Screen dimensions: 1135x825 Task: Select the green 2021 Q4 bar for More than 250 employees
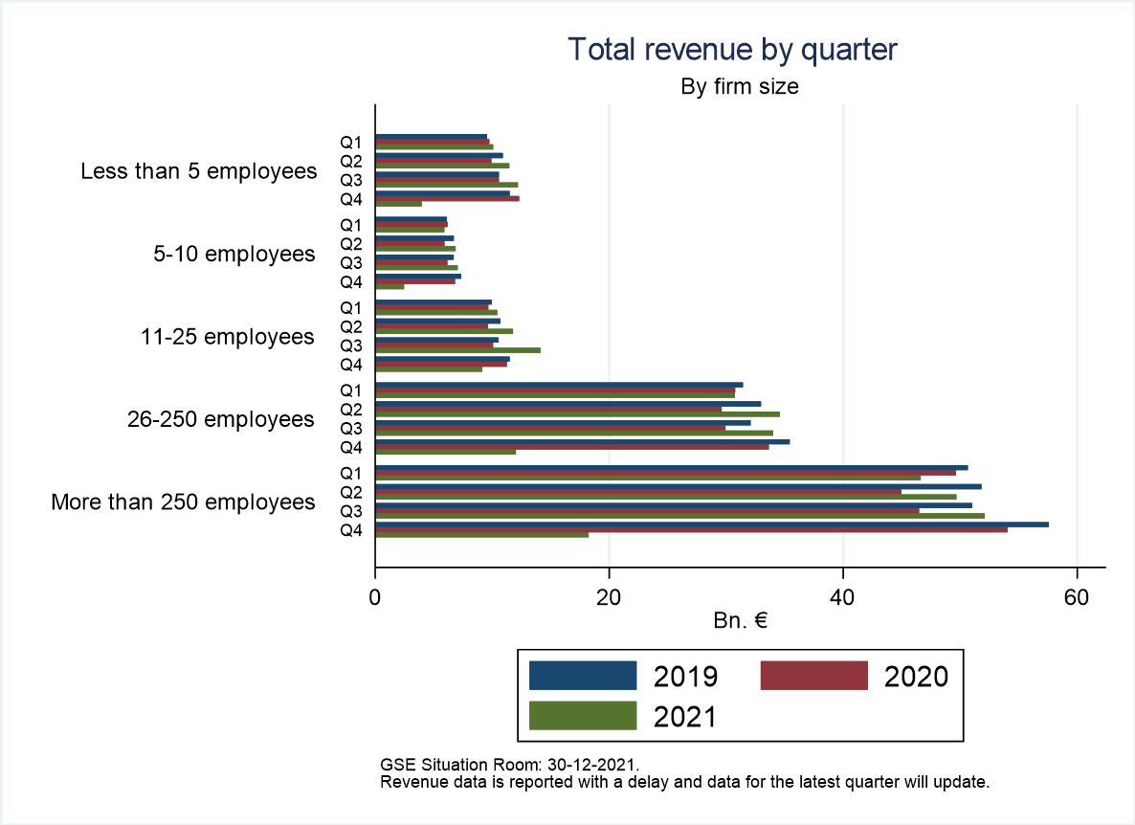481,534
